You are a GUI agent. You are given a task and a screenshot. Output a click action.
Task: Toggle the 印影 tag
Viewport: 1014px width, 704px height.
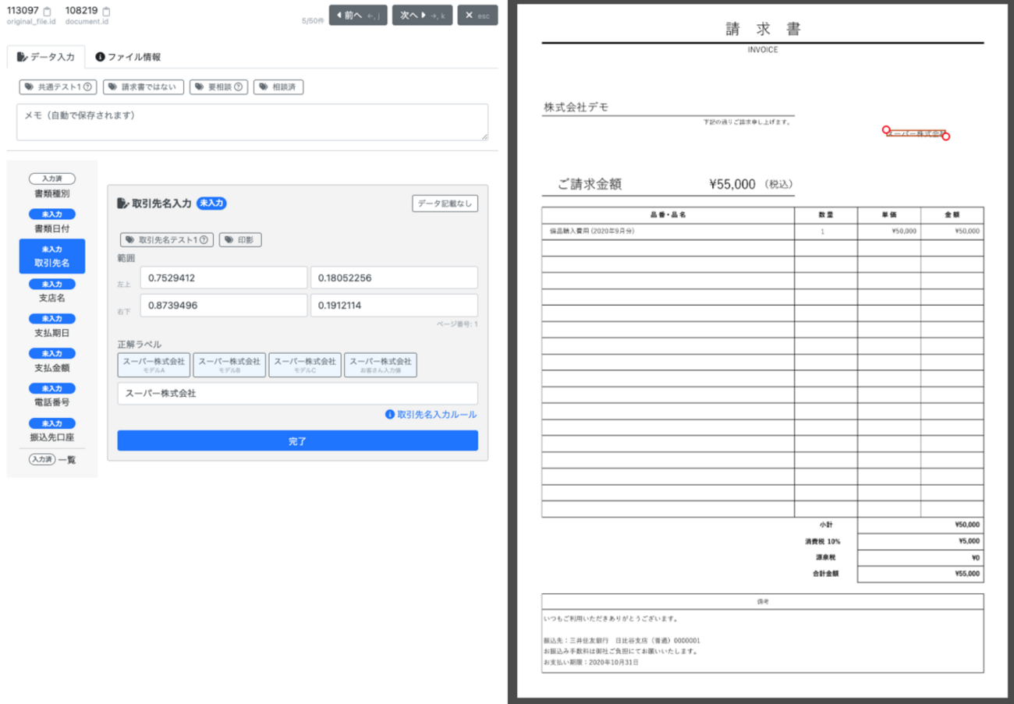tap(240, 240)
